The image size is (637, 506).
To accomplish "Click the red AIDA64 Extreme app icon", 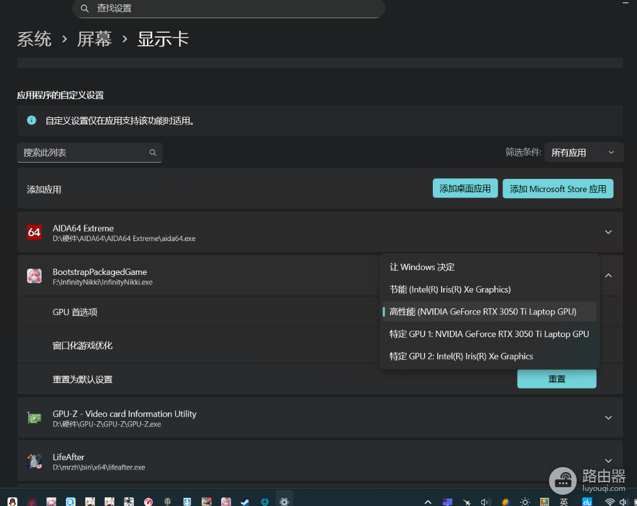I will point(34,232).
